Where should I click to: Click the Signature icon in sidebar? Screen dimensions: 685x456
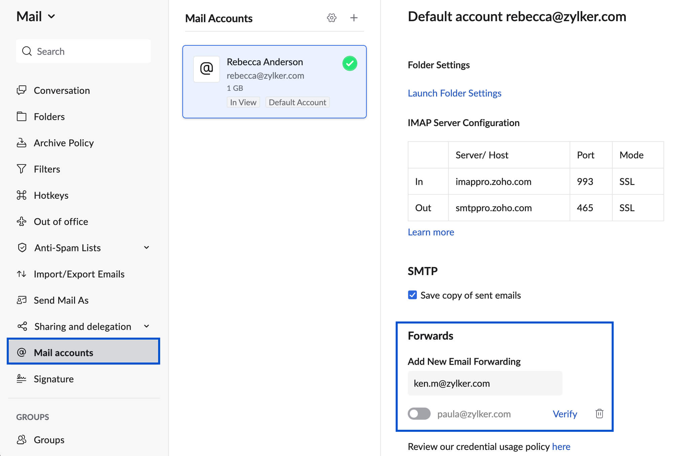pyautogui.click(x=21, y=378)
